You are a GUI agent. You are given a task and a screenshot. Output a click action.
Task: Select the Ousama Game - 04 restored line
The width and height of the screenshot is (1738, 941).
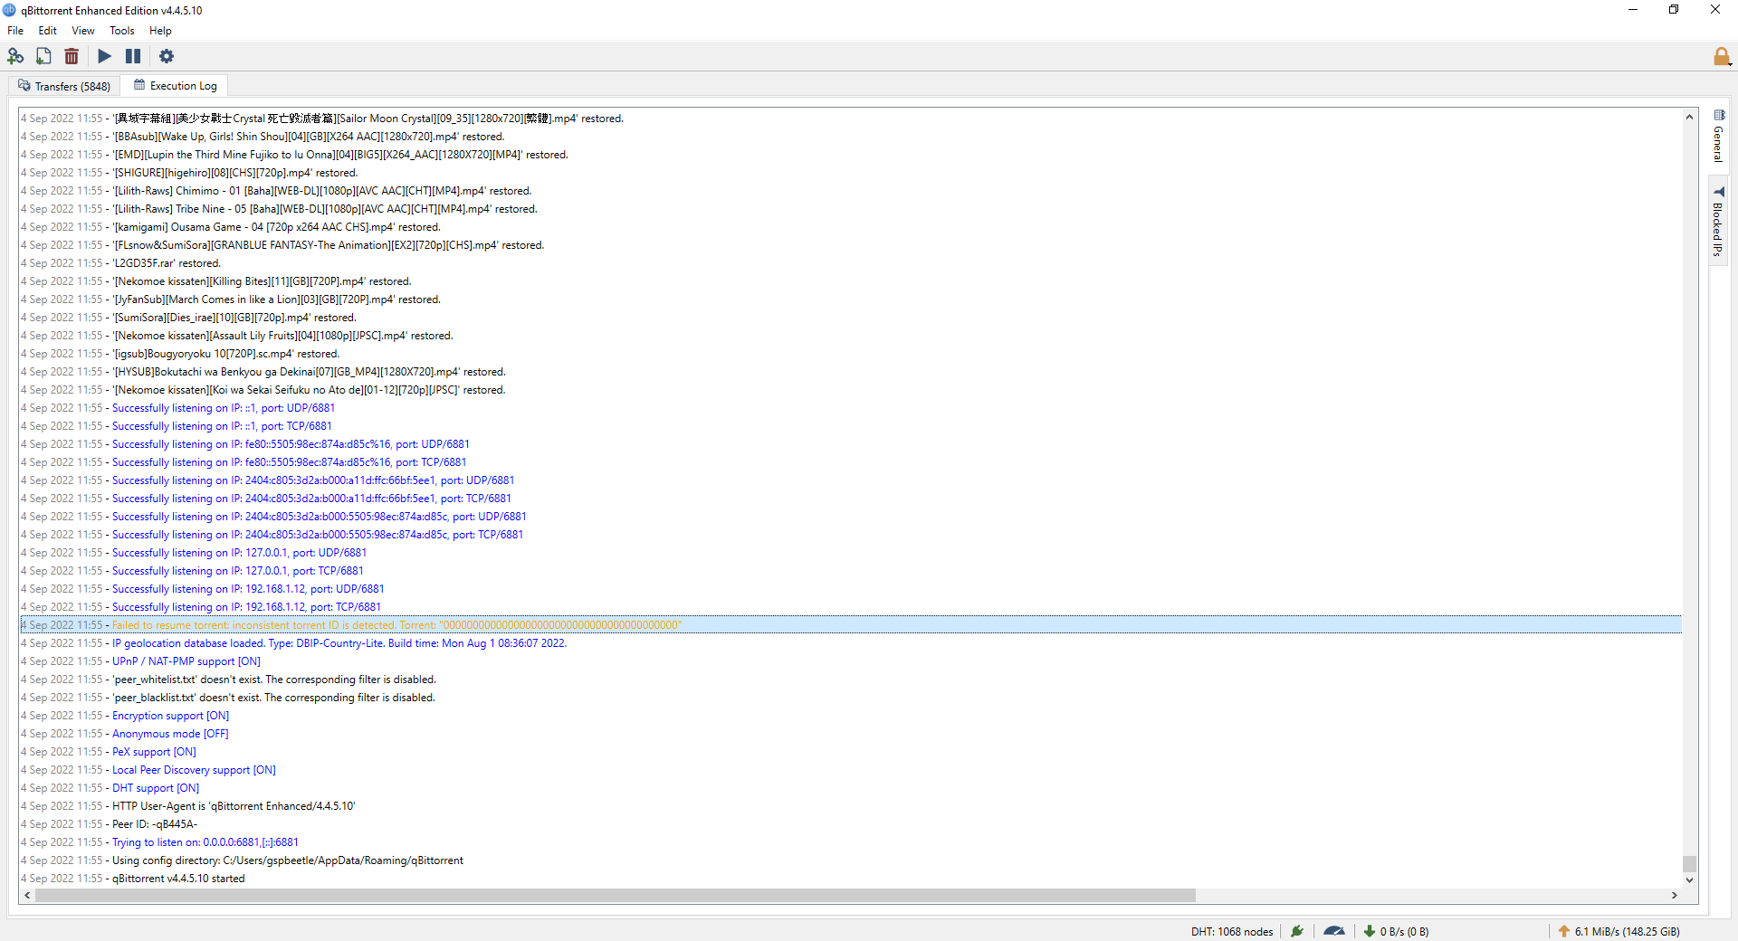tap(850, 227)
